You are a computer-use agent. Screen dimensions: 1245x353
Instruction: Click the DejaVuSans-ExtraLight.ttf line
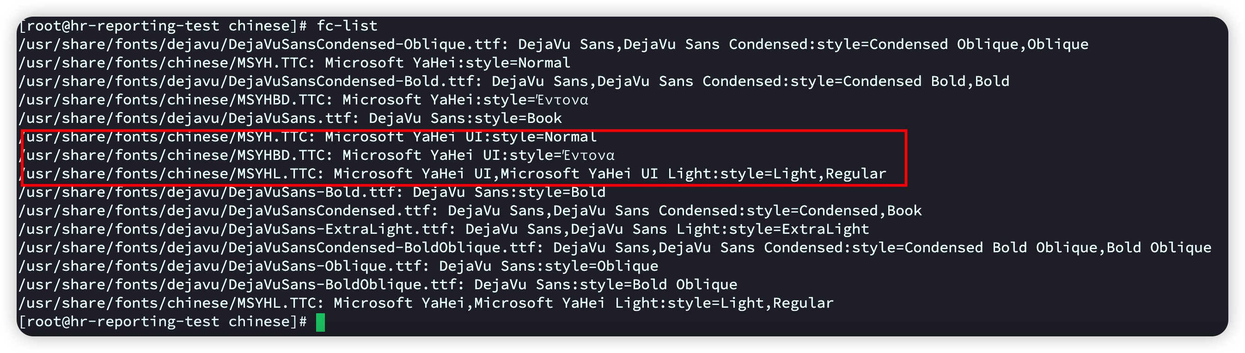click(x=444, y=229)
